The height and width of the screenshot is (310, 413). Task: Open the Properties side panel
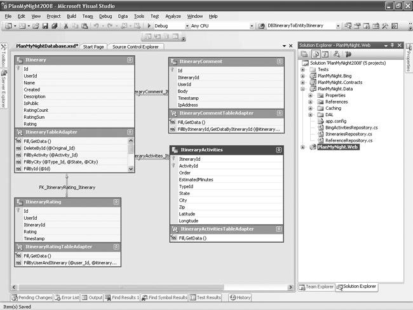[x=409, y=58]
